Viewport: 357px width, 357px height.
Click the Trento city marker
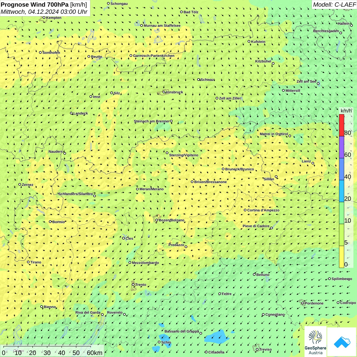(133, 285)
